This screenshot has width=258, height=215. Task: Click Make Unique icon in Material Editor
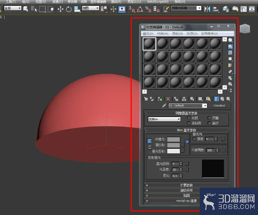click(x=184, y=99)
